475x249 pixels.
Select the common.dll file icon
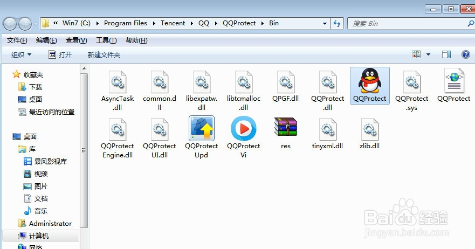(x=160, y=82)
